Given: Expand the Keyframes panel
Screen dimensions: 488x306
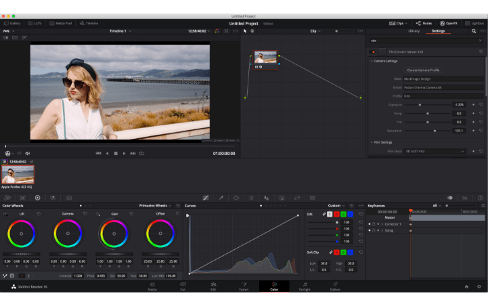Looking at the screenshot, I should (x=483, y=206).
